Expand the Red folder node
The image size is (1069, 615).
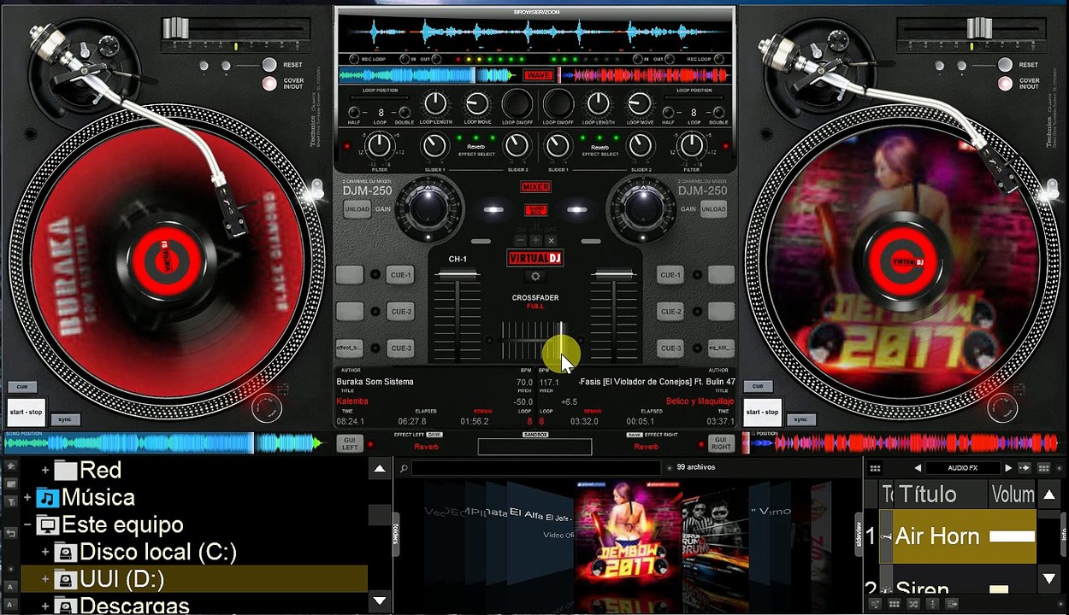pos(45,470)
